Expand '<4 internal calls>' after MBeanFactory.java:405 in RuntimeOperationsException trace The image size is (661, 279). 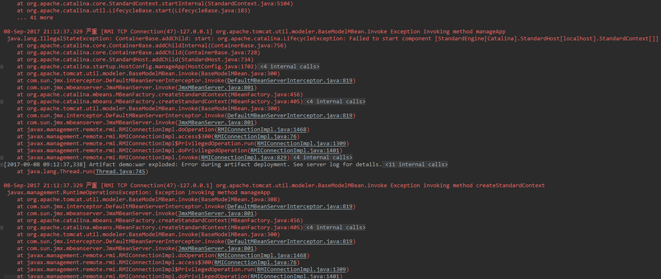336,228
